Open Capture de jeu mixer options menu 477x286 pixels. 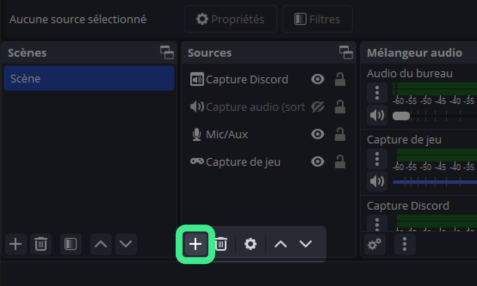(377, 159)
